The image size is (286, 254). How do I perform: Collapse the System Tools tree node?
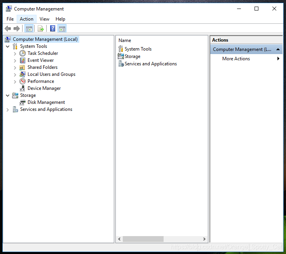[8, 46]
